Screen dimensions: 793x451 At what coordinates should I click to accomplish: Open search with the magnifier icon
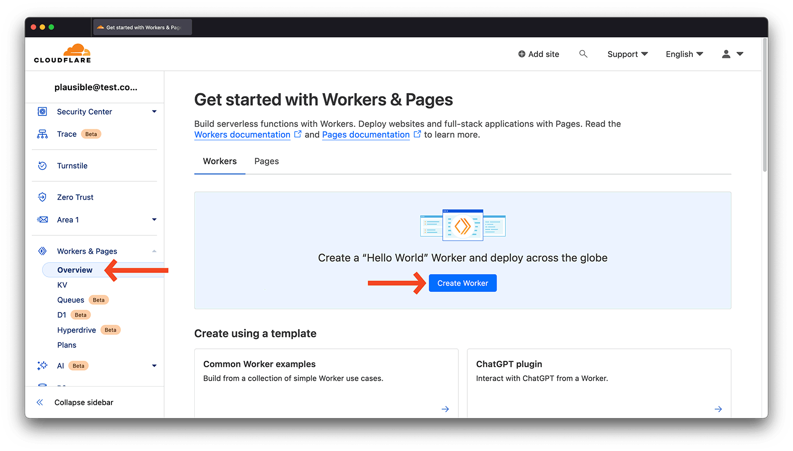pos(583,54)
